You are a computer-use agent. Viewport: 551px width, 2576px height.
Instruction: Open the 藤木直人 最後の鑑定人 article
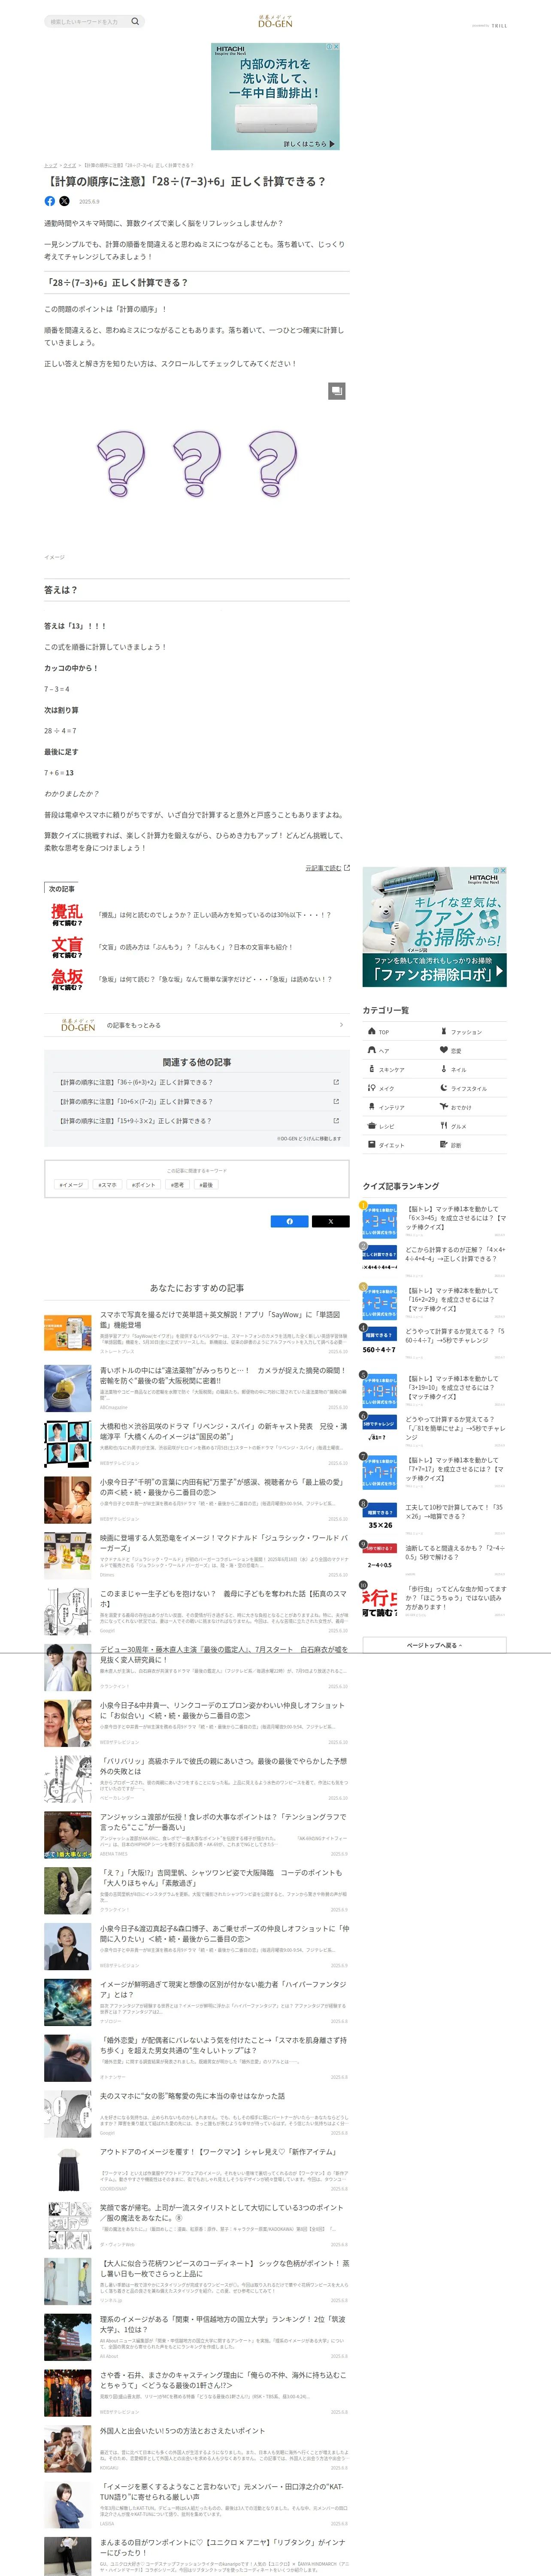(x=197, y=1667)
